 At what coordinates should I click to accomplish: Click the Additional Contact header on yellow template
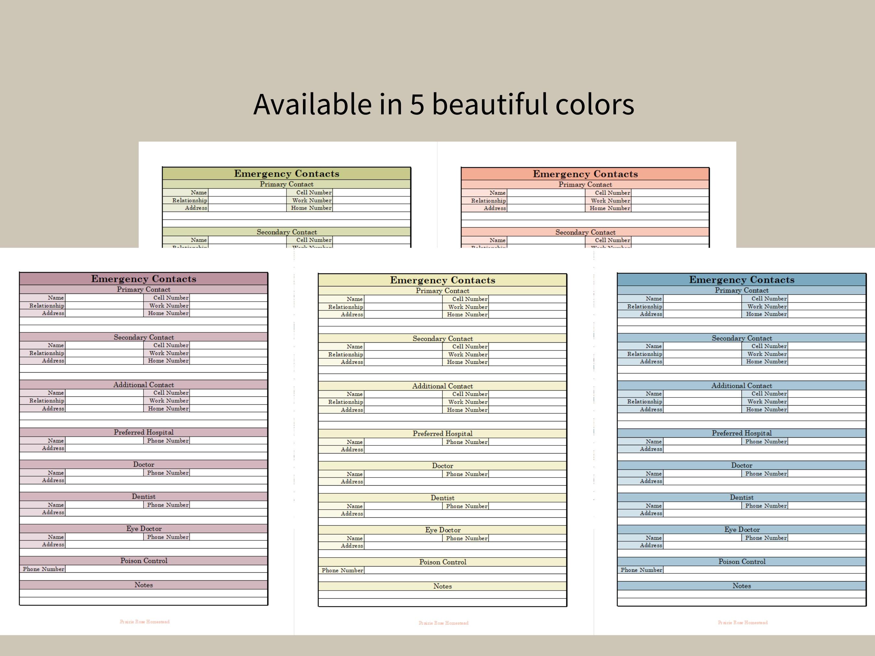pyautogui.click(x=443, y=386)
